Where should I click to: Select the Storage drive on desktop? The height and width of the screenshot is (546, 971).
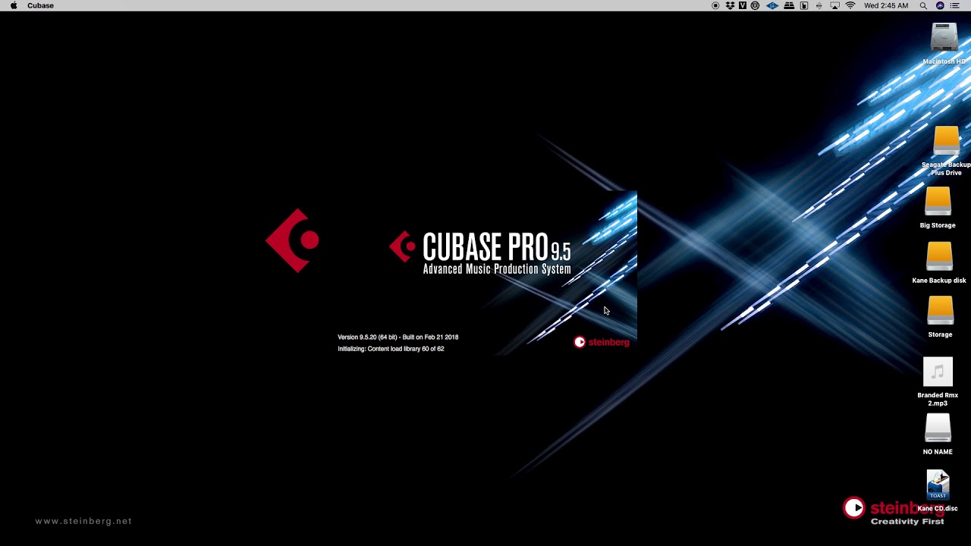[940, 317]
